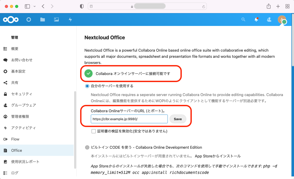The image size is (294, 179).
Task: Open 概要 in admin sidebar
Action: pyautogui.click(x=37, y=49)
